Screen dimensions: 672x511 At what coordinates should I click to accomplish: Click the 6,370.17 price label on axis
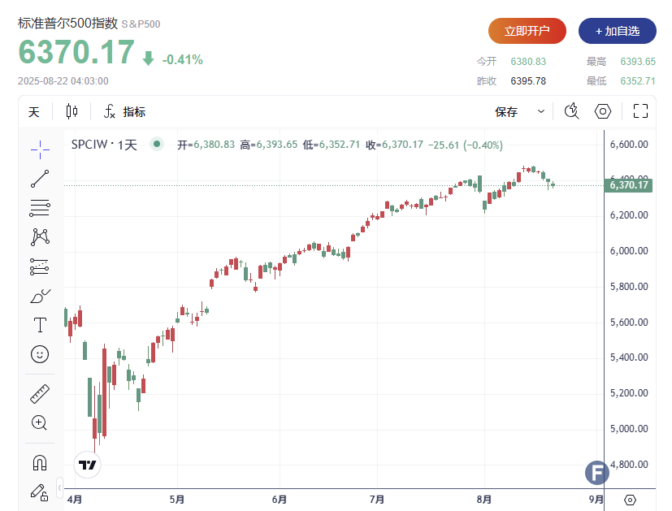coord(630,185)
